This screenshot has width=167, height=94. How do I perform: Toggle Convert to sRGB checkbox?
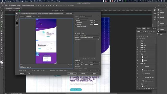pos(76,33)
